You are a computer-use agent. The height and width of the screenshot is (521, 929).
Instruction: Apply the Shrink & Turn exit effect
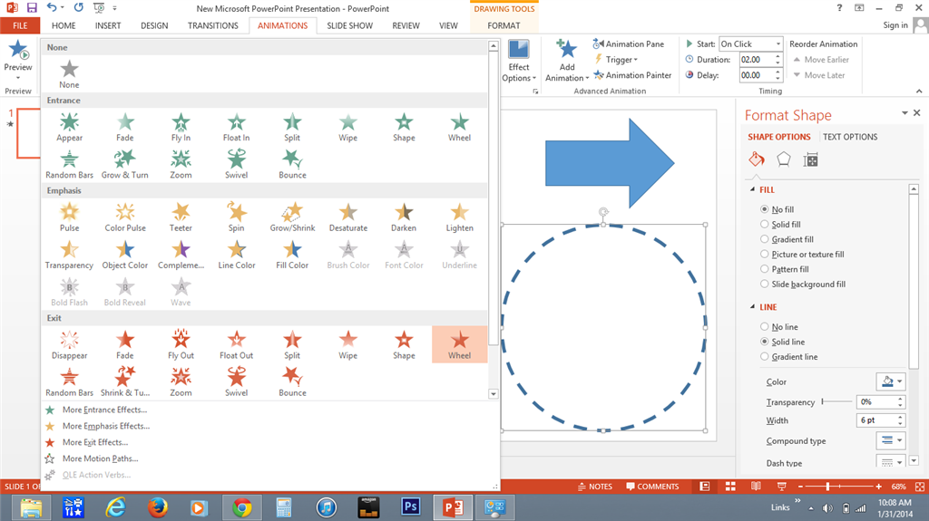(125, 382)
